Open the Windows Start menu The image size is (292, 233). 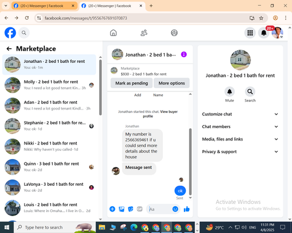pyautogui.click(x=7, y=227)
